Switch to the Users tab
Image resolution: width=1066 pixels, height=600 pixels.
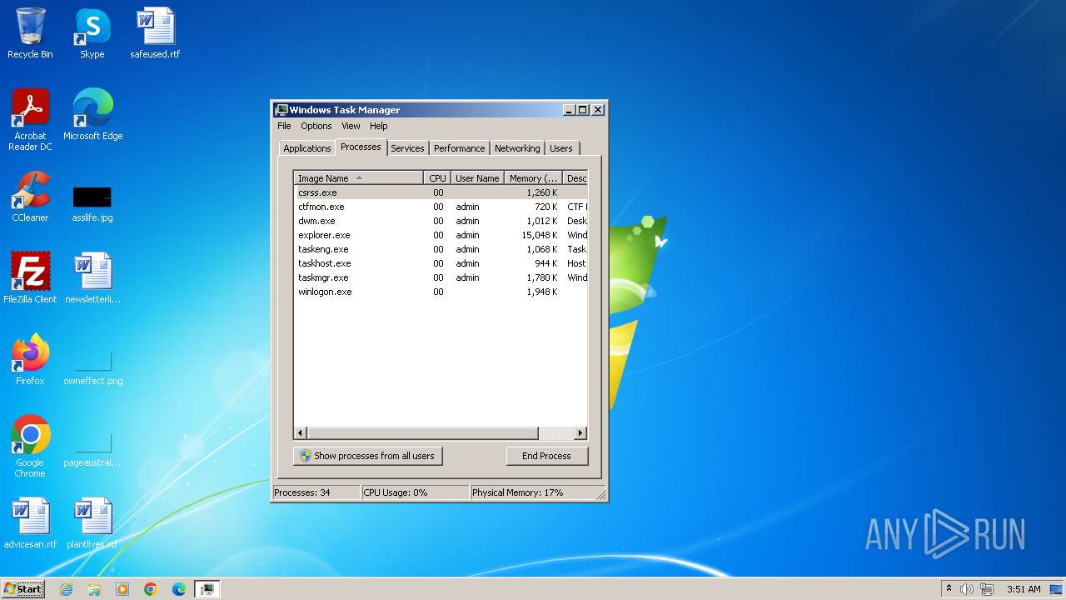pos(561,148)
